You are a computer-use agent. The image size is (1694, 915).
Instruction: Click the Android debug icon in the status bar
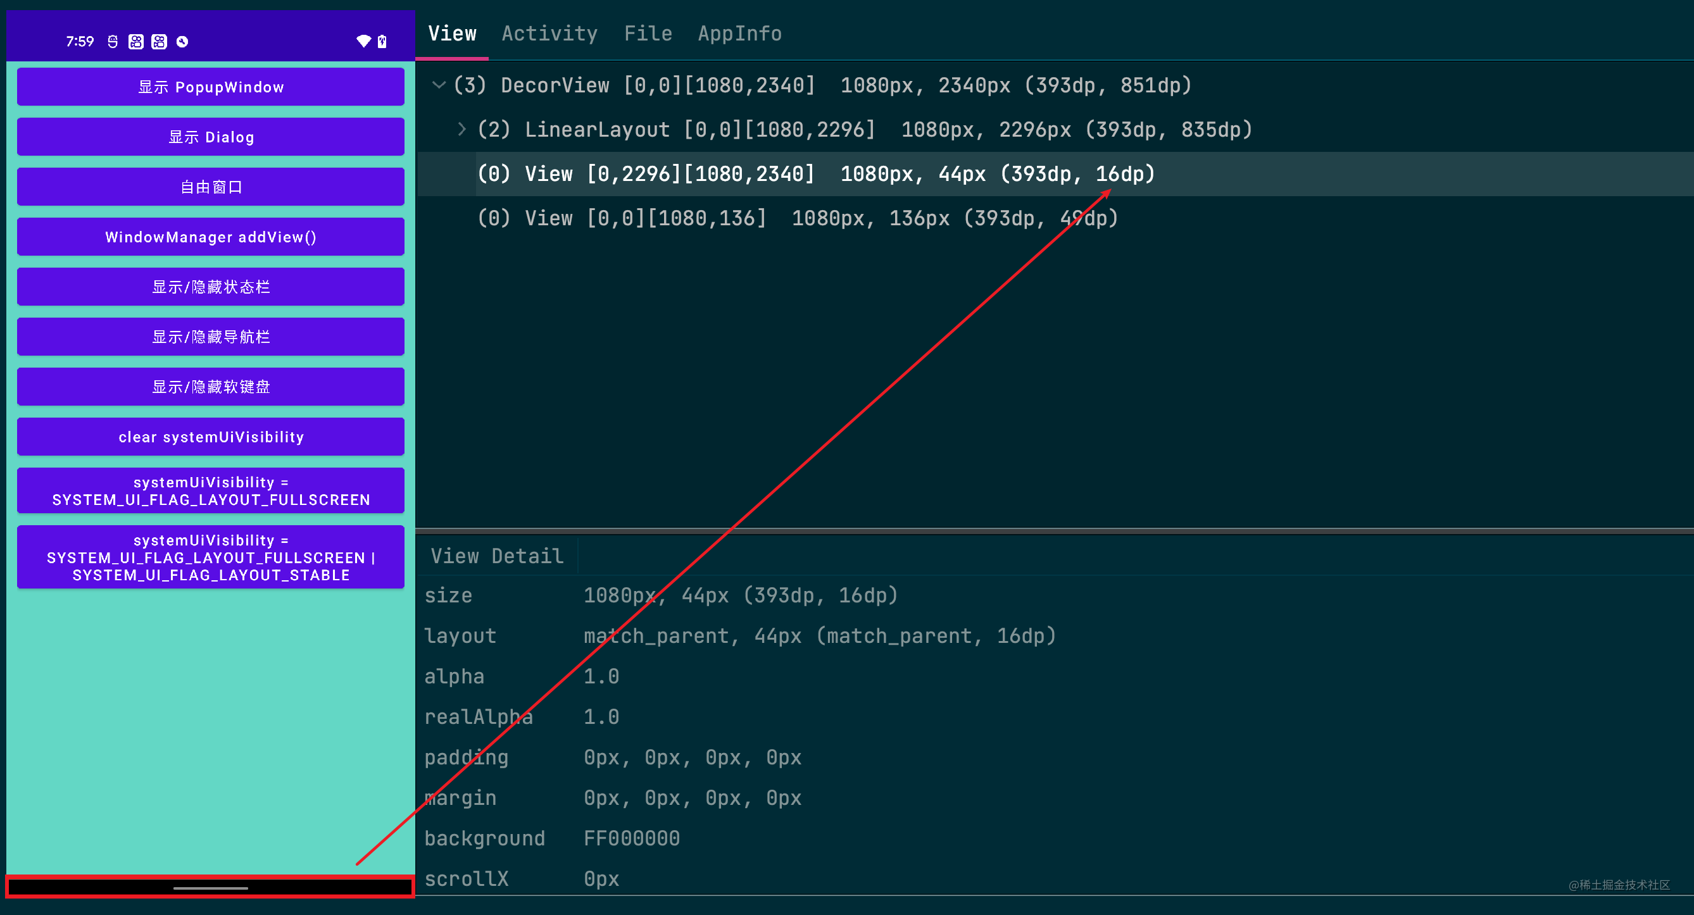pyautogui.click(x=113, y=41)
